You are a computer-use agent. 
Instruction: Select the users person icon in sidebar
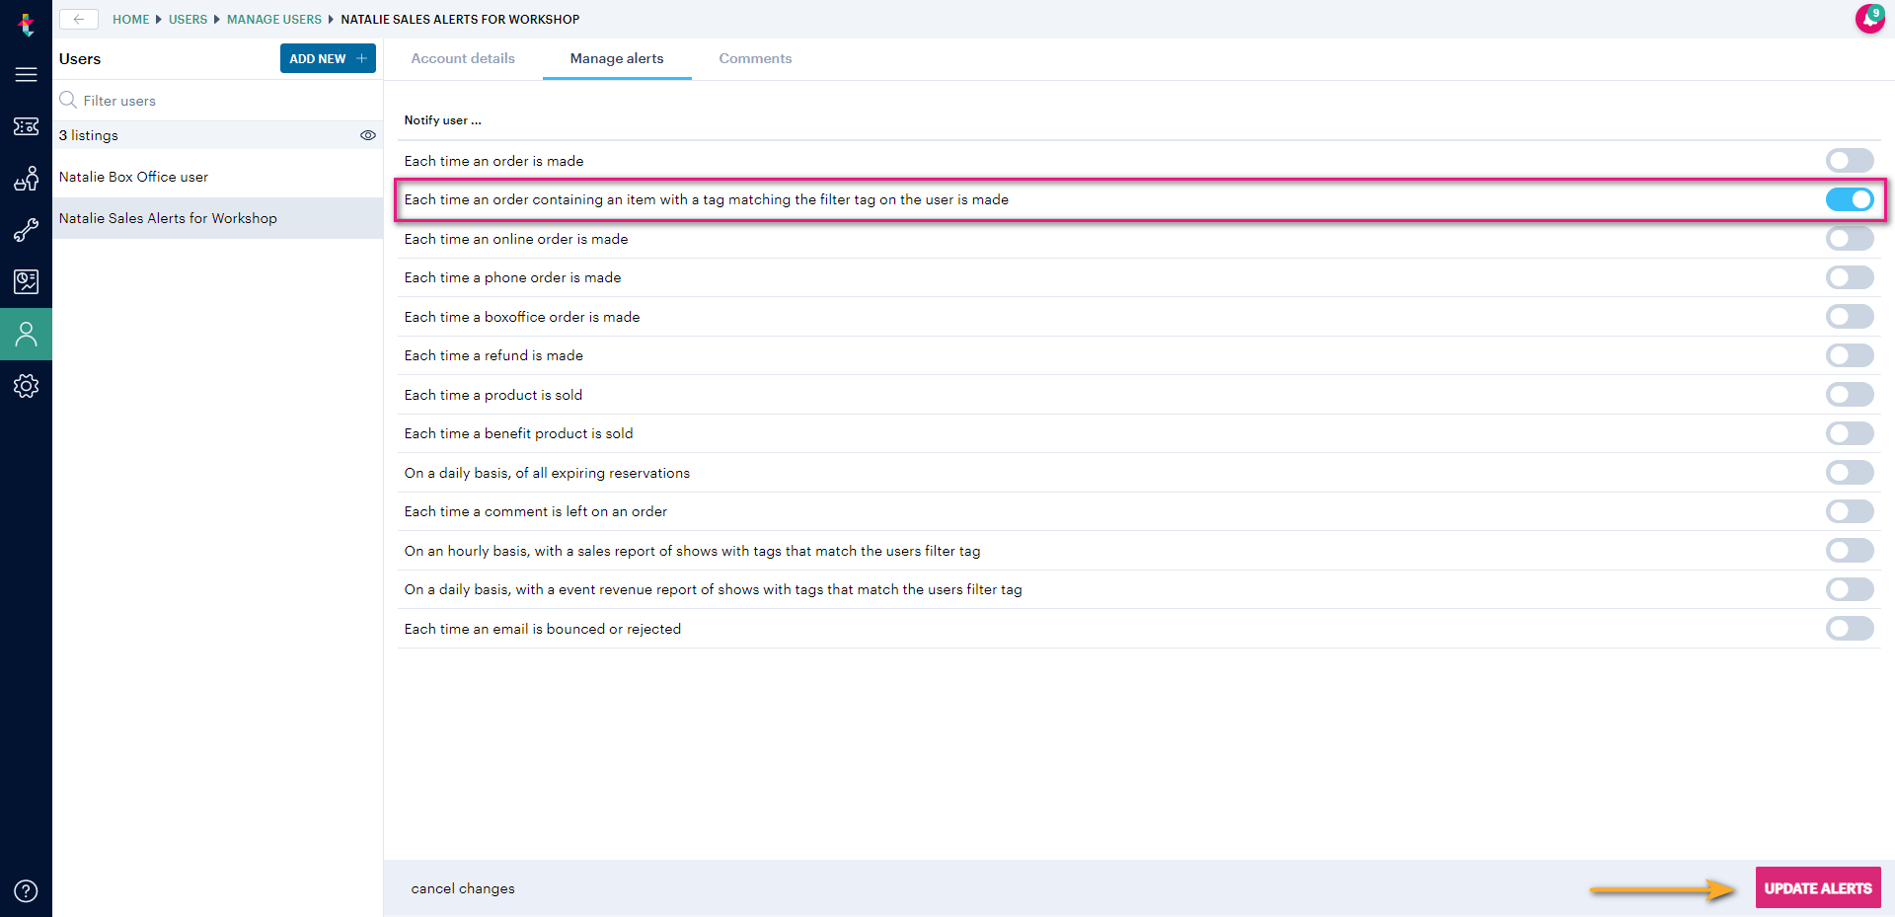point(26,334)
